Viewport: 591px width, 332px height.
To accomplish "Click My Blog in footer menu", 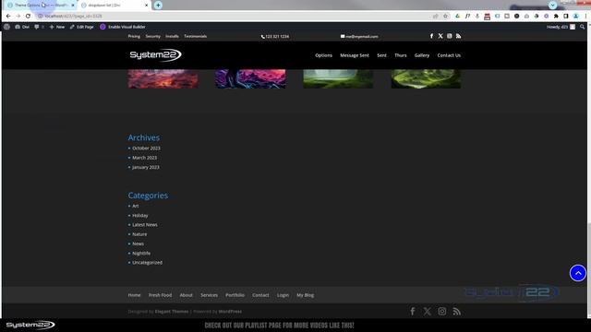I will point(306,295).
